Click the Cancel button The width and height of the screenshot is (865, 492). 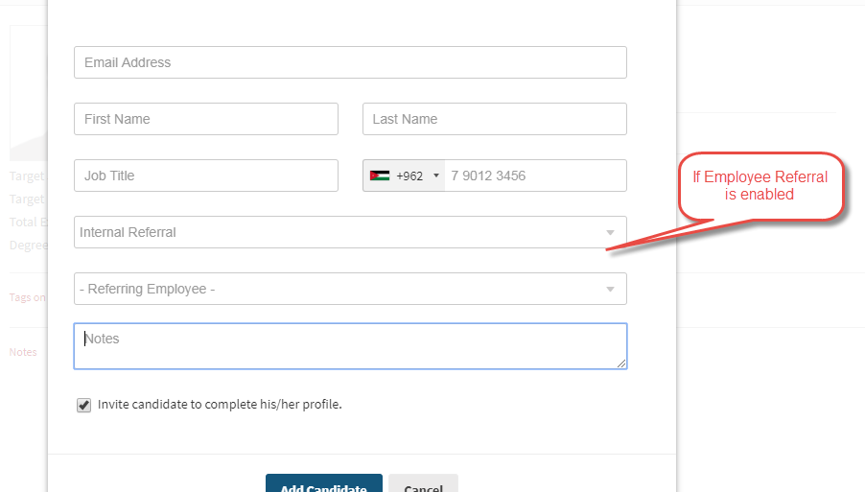point(423,483)
